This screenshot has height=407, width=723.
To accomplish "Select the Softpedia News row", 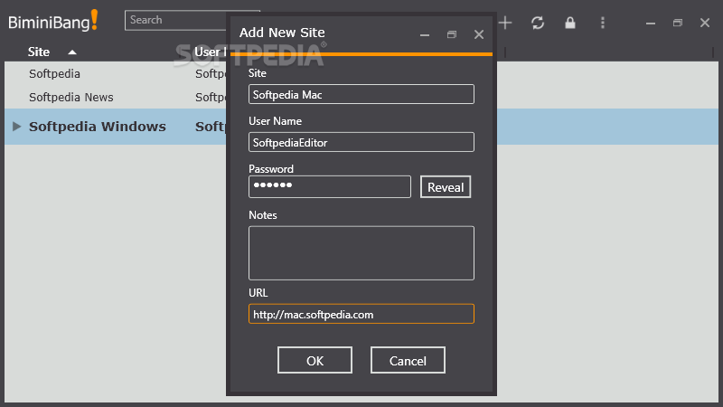I will tap(71, 98).
